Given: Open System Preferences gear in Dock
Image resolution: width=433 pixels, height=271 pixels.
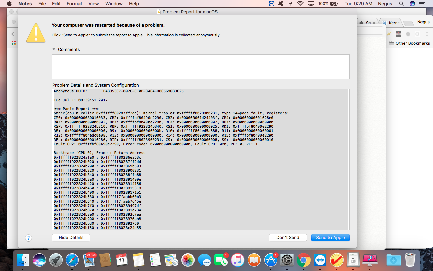Looking at the screenshot, I should click(x=287, y=260).
